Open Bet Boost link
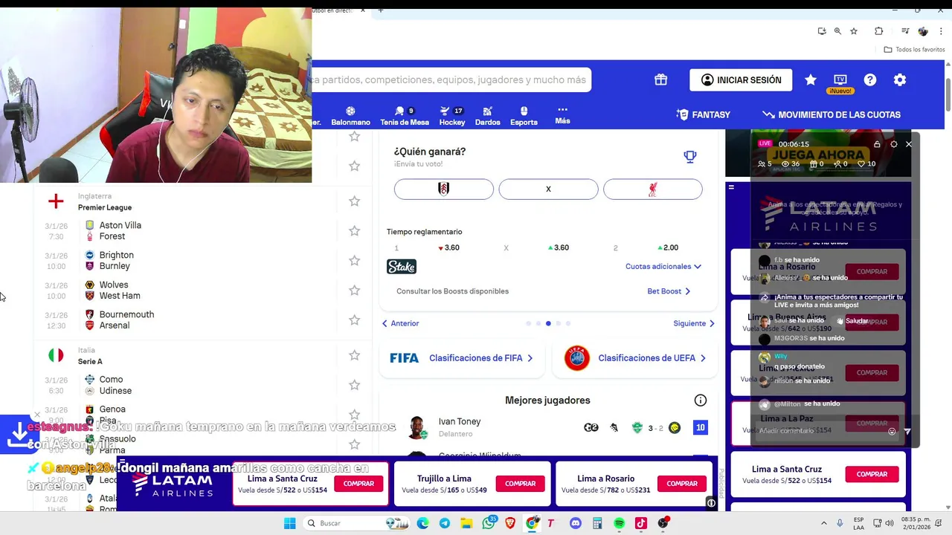Image resolution: width=952 pixels, height=535 pixels. tap(669, 291)
